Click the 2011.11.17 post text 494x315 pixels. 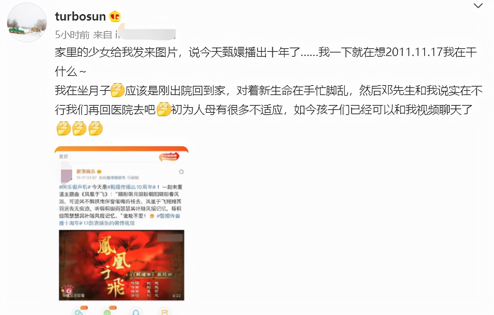click(414, 52)
